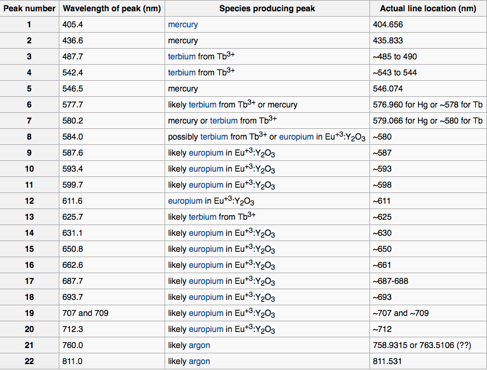Open the mercury link in peak 1 row
The height and width of the screenshot is (370, 487).
point(183,25)
